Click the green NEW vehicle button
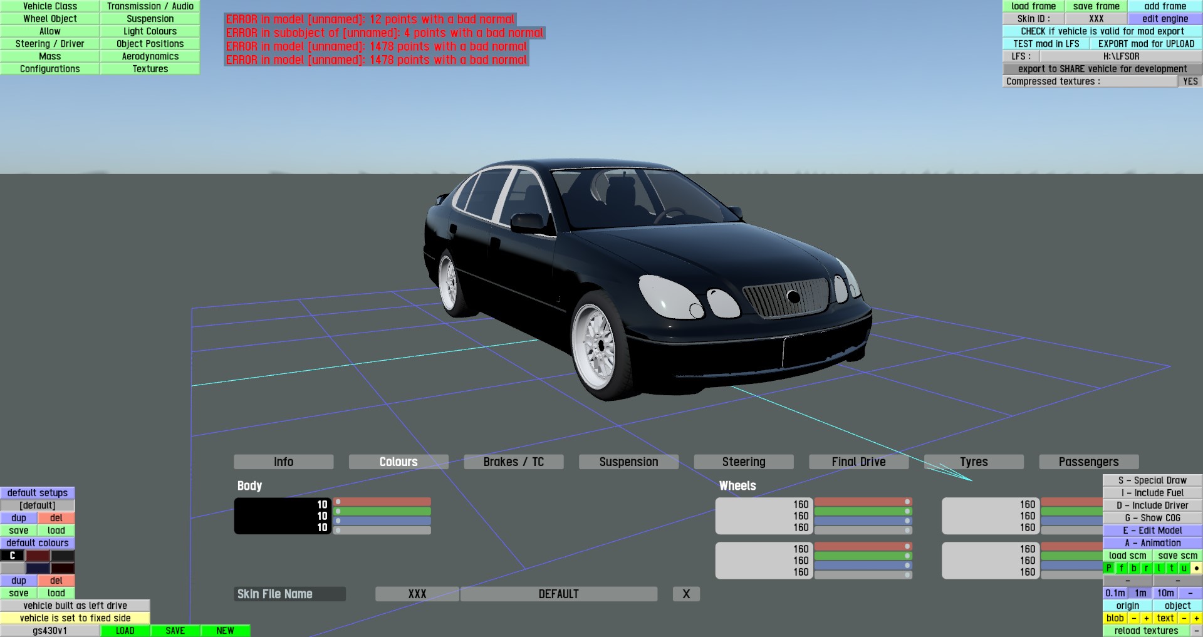The image size is (1203, 637). click(x=226, y=631)
